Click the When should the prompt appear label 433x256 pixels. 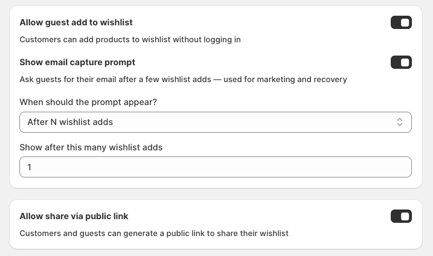point(88,102)
